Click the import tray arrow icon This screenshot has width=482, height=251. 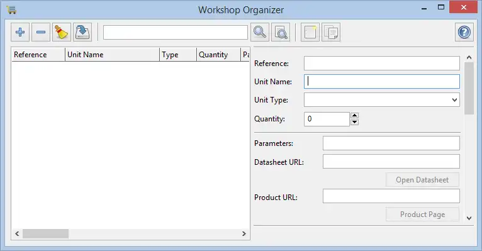tap(82, 32)
